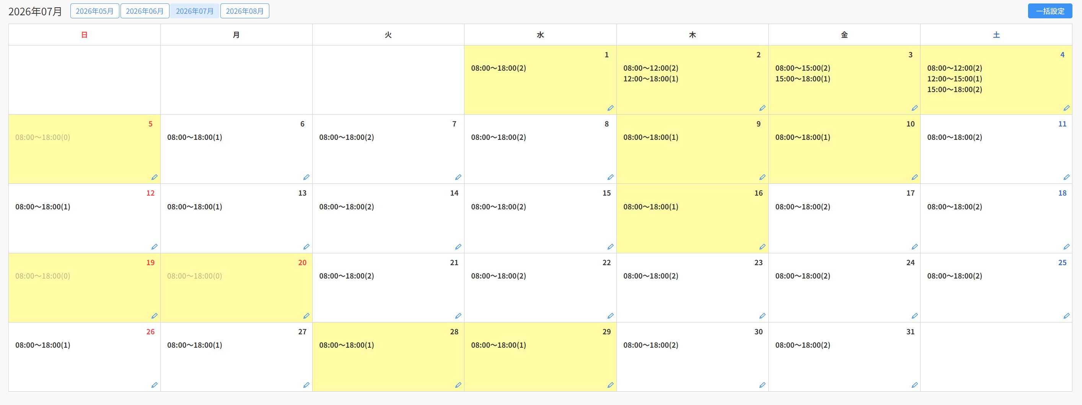The height and width of the screenshot is (405, 1082).
Task: Switch to the 2026年06月 month tab
Action: click(145, 11)
